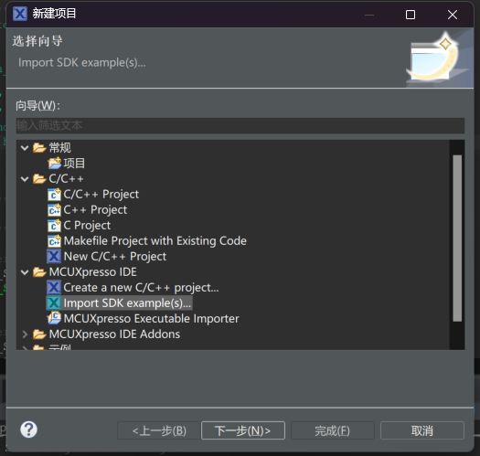Select Import SDK example(s)... in the tree

pos(127,303)
